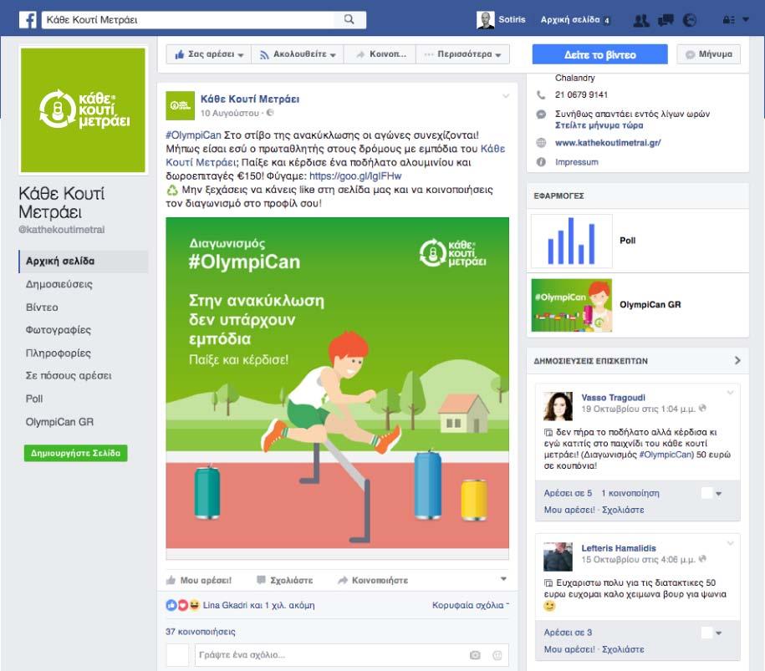Open the Περισσότερα dropdown
This screenshot has height=671, width=765.
point(462,54)
